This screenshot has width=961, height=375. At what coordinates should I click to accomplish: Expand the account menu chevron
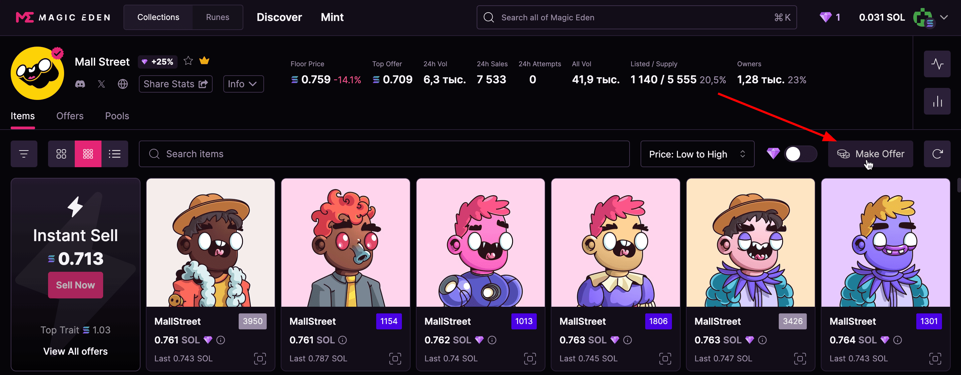[x=944, y=17]
